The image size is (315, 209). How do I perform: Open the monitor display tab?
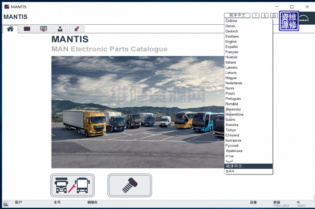click(43, 29)
